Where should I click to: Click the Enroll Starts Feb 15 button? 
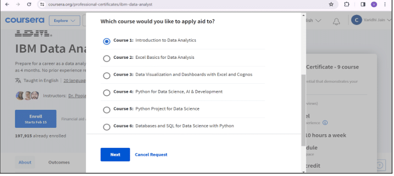(36, 119)
